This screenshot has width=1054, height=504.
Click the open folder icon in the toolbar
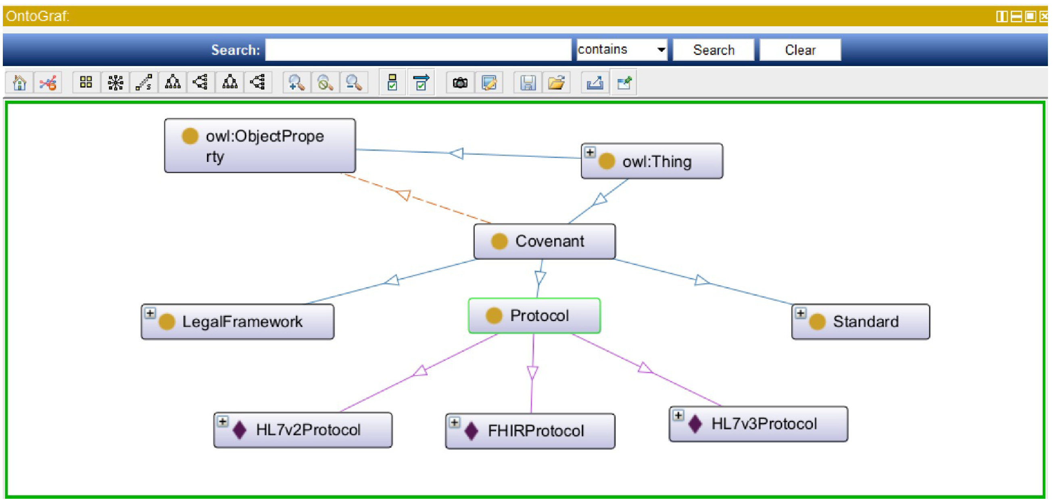coord(557,83)
